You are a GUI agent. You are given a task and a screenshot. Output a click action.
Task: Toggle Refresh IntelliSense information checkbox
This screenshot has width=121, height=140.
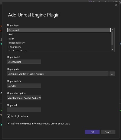coord(8,123)
